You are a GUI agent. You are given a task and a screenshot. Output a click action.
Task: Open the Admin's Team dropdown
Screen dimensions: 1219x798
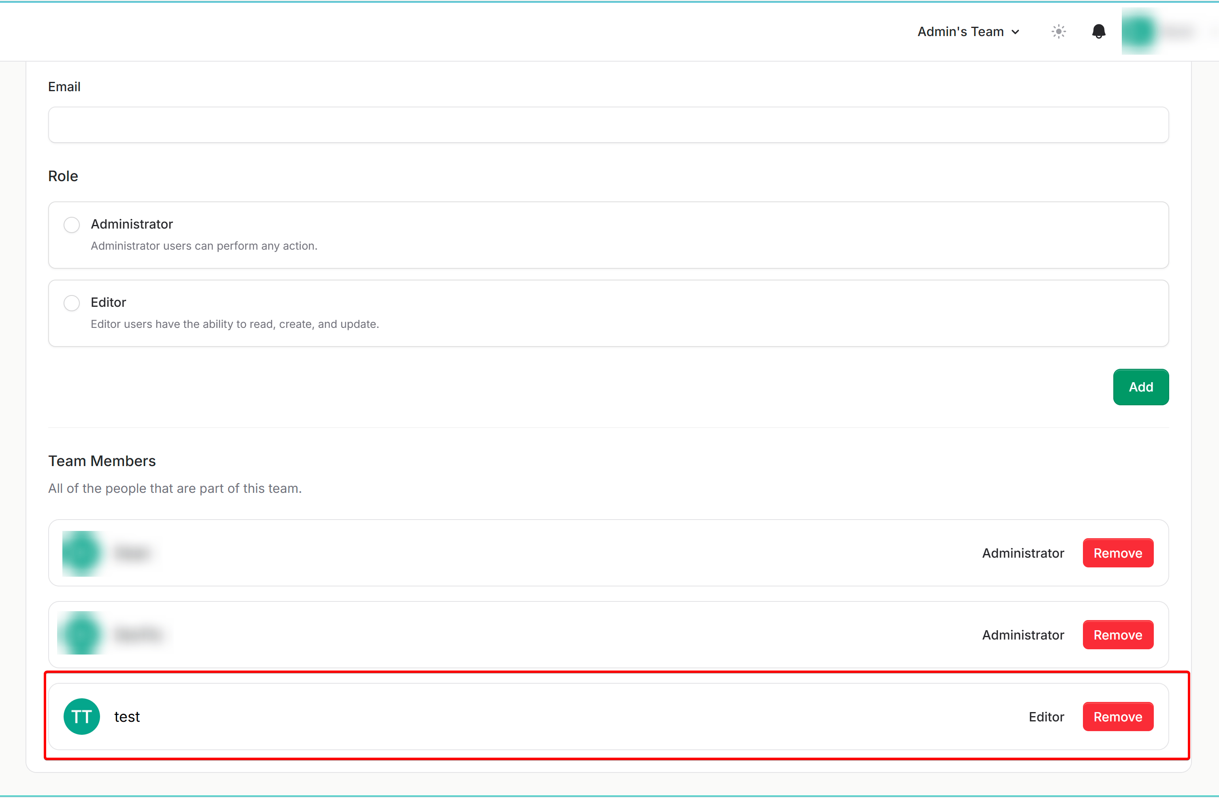[x=961, y=32]
